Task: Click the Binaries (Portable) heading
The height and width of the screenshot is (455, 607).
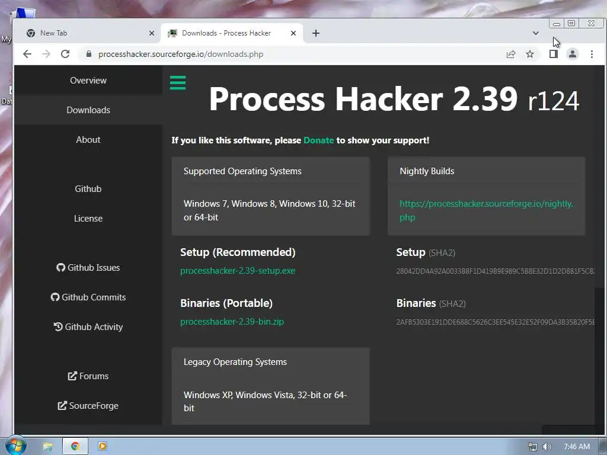Action: pyautogui.click(x=226, y=303)
